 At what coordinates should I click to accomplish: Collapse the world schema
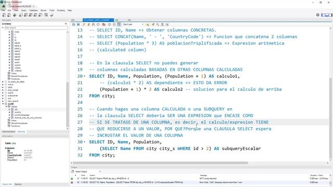3,104
